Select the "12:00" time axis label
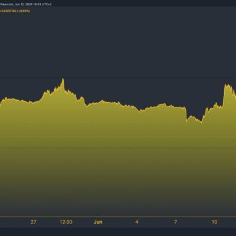The width and height of the screenshot is (236, 236). [66, 222]
